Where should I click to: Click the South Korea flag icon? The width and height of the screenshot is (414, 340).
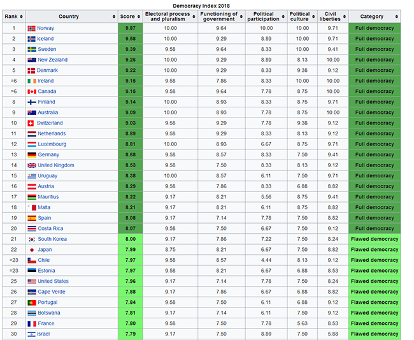31,239
